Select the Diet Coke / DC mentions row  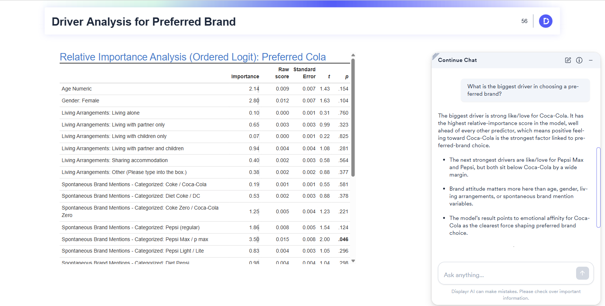tap(205, 196)
